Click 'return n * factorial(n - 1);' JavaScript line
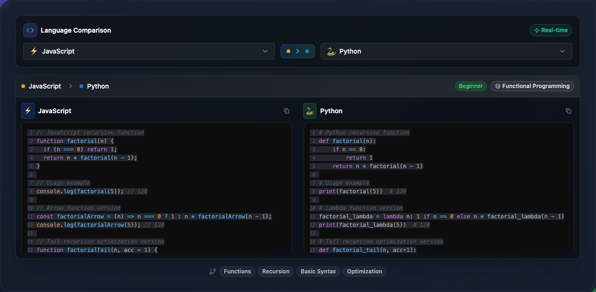The height and width of the screenshot is (292, 596). click(x=90, y=158)
